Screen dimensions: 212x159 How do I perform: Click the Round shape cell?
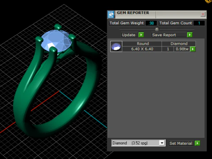pos(142,44)
